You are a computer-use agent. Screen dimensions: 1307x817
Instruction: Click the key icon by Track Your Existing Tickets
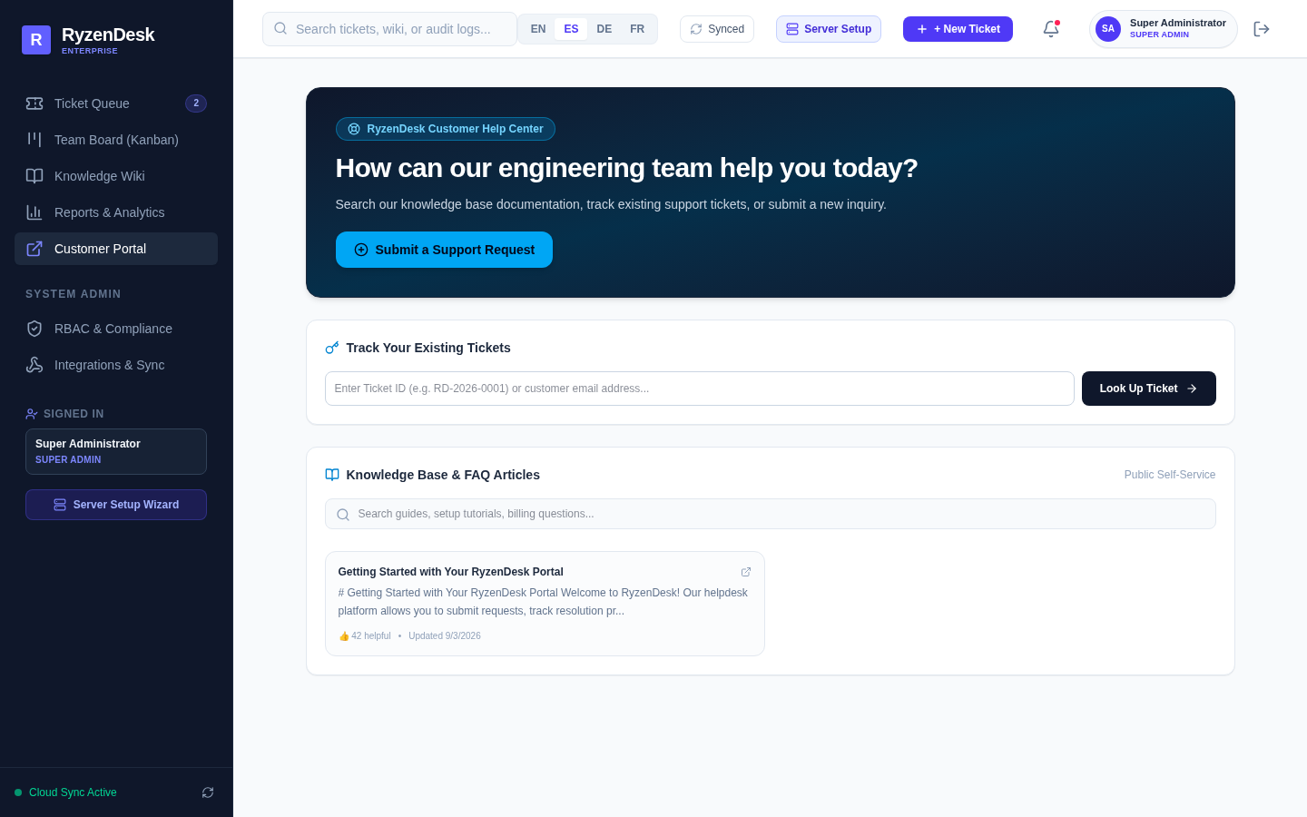click(x=332, y=348)
